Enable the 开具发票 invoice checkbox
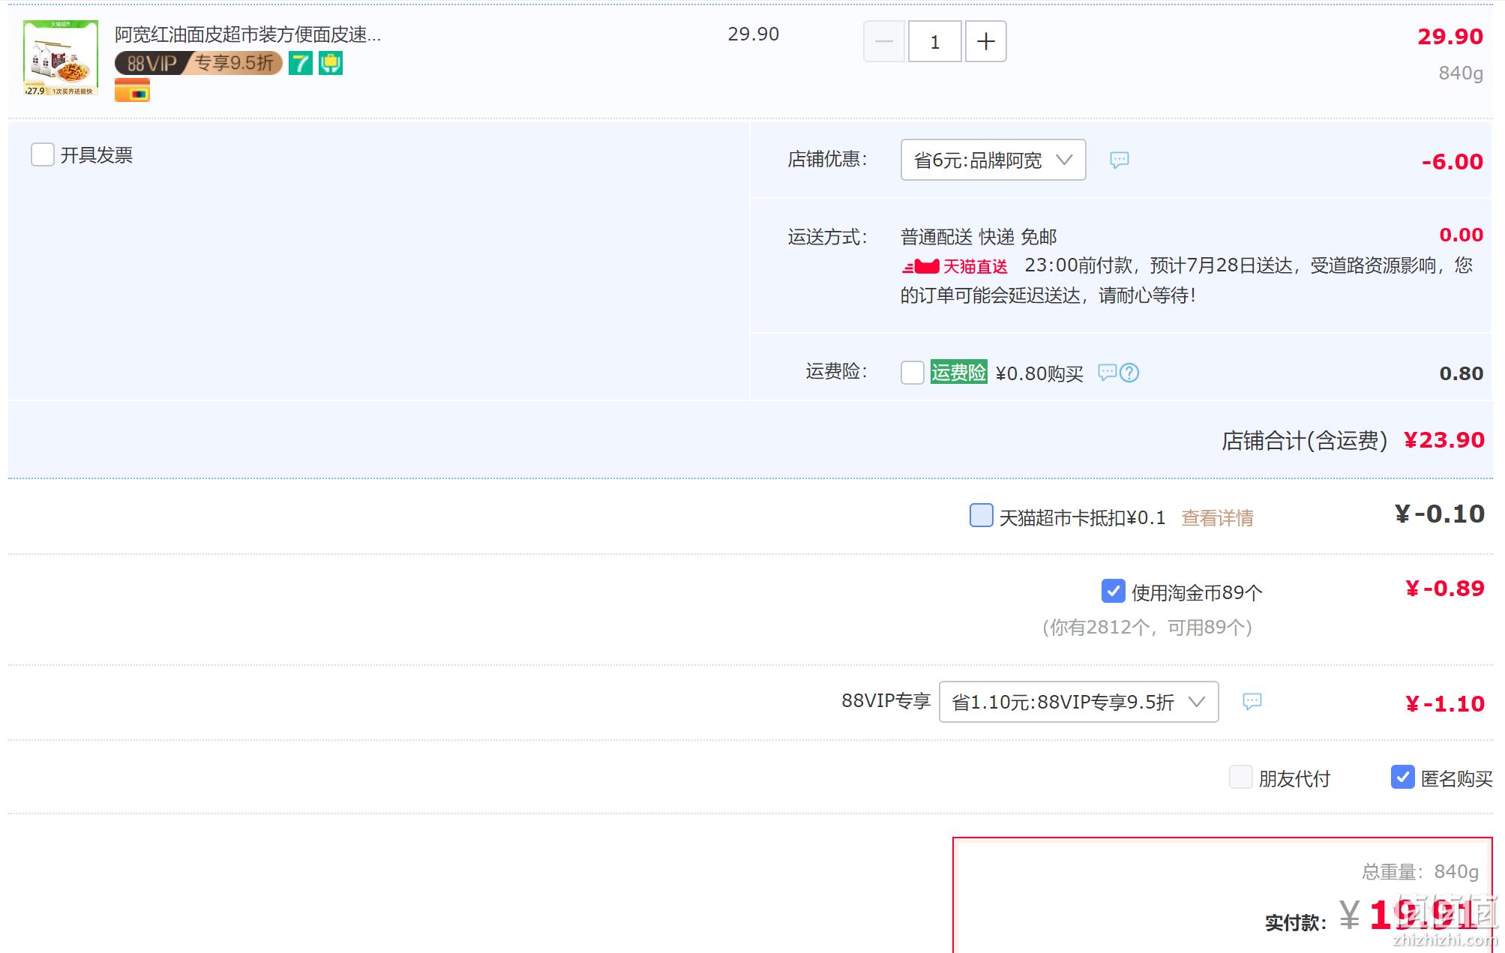The width and height of the screenshot is (1505, 953). (x=43, y=154)
